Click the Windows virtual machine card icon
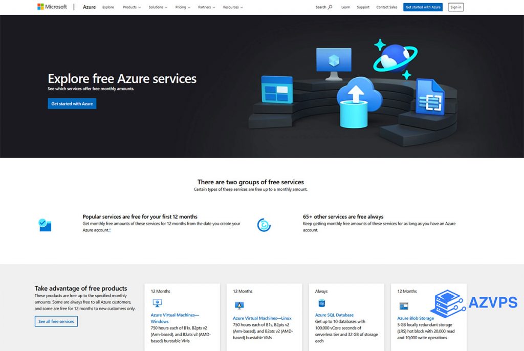The width and height of the screenshot is (524, 351). (x=157, y=303)
